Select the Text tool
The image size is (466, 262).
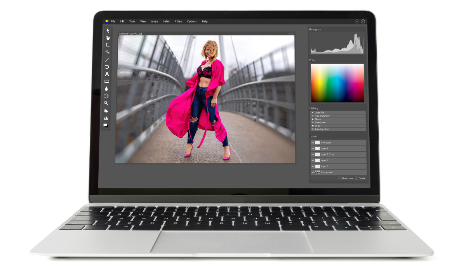point(107,74)
